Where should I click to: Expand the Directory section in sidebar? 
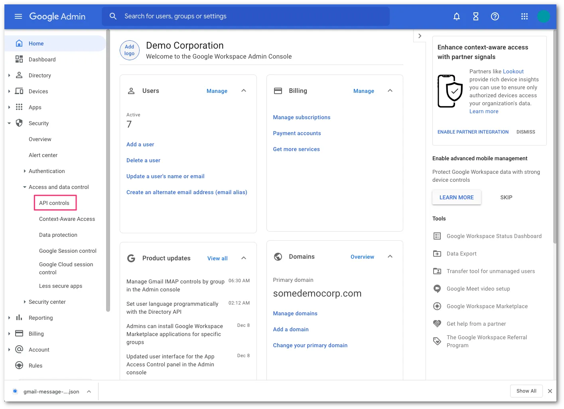pyautogui.click(x=9, y=75)
